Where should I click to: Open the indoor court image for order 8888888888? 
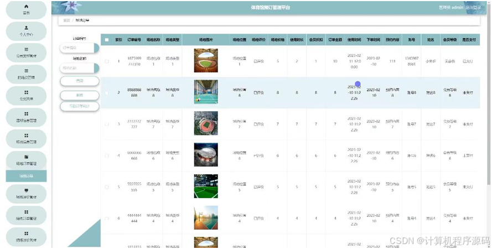tap(206, 92)
